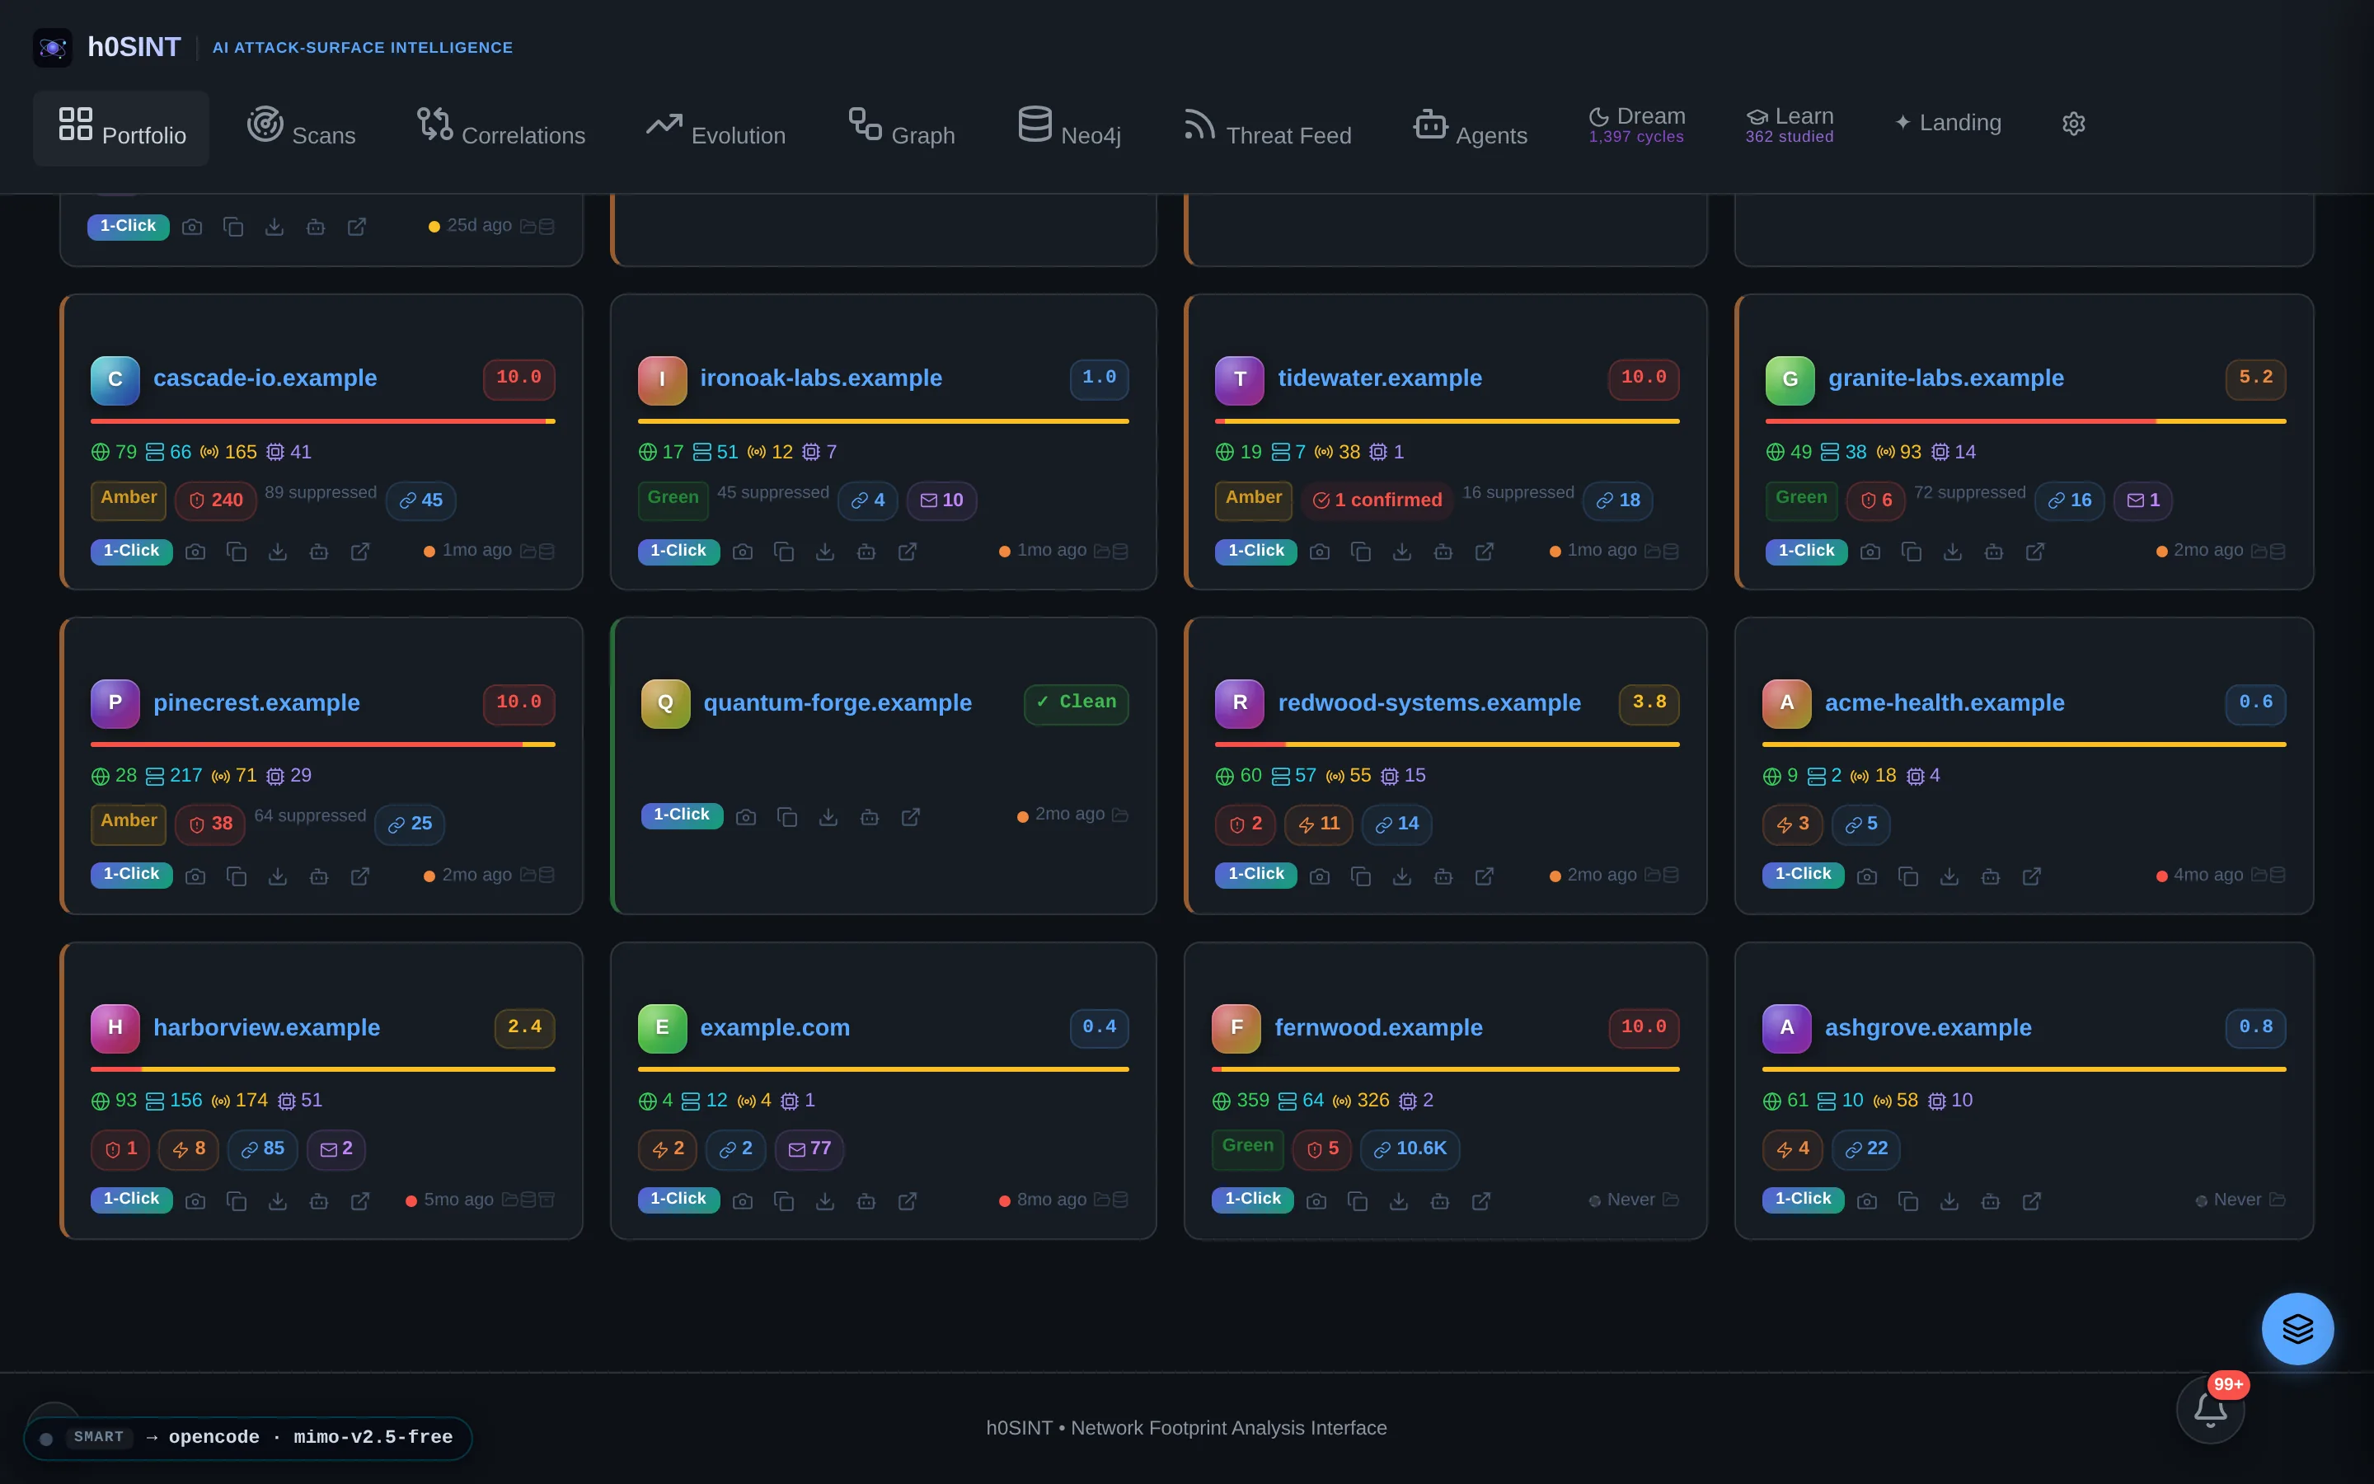Click the camera icon on cascade-io.example card
Image resolution: width=2374 pixels, height=1484 pixels.
tap(195, 552)
